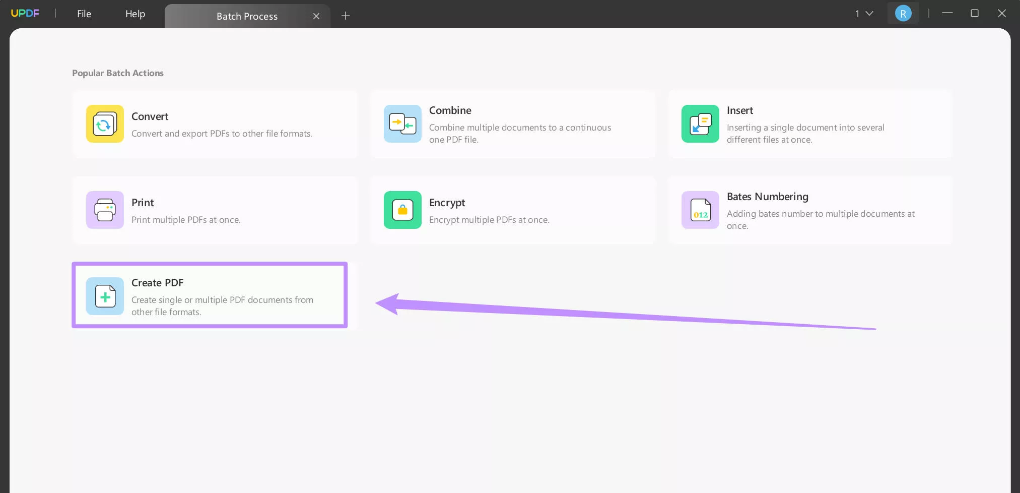
Task: Click the Create PDF plus icon
Action: (x=105, y=296)
